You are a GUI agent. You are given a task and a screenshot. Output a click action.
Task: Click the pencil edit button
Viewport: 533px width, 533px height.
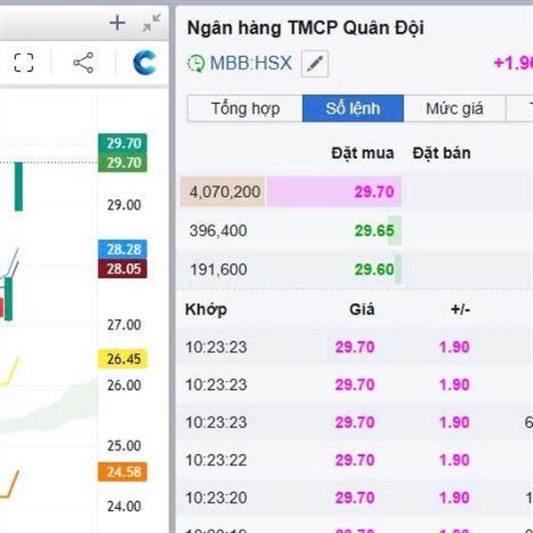coord(314,64)
